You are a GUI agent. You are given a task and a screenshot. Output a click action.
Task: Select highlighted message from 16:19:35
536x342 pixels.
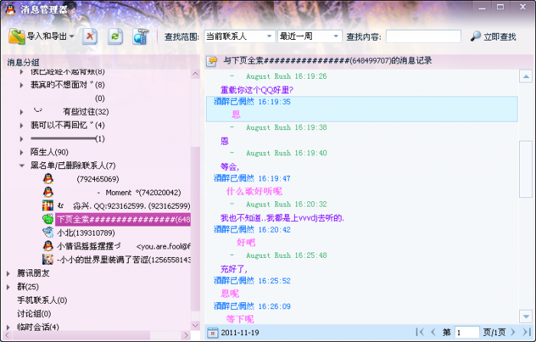pyautogui.click(x=361, y=109)
